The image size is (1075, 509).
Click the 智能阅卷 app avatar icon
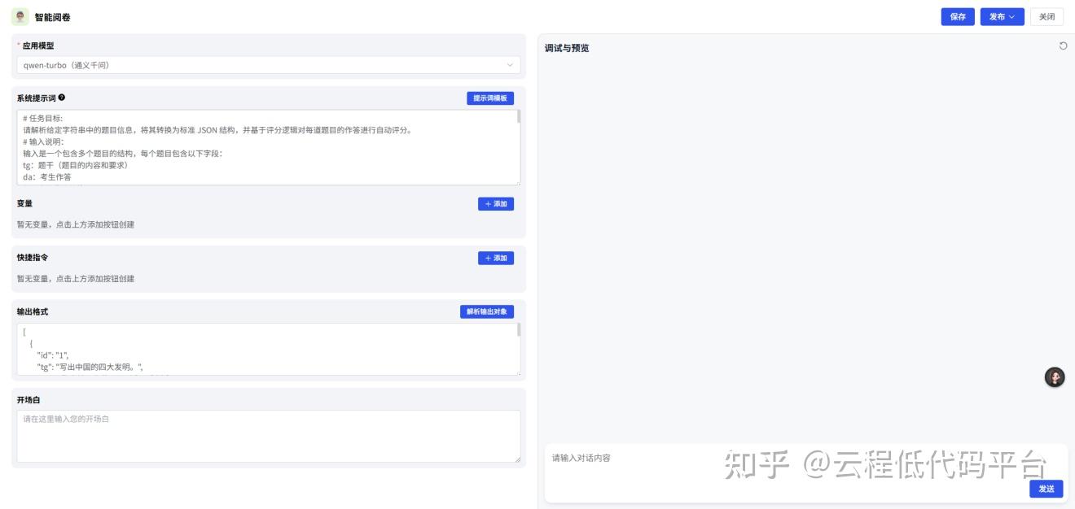click(20, 16)
